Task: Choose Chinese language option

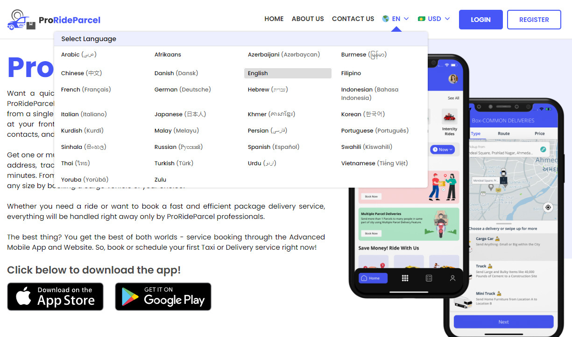Action: coord(81,73)
